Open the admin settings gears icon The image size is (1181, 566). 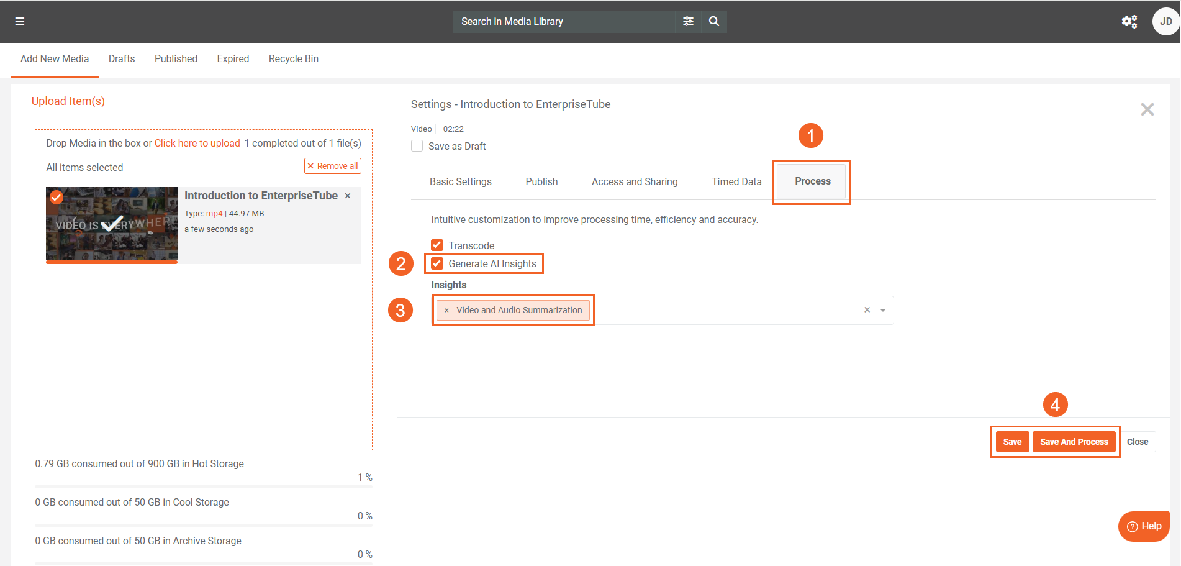tap(1129, 22)
